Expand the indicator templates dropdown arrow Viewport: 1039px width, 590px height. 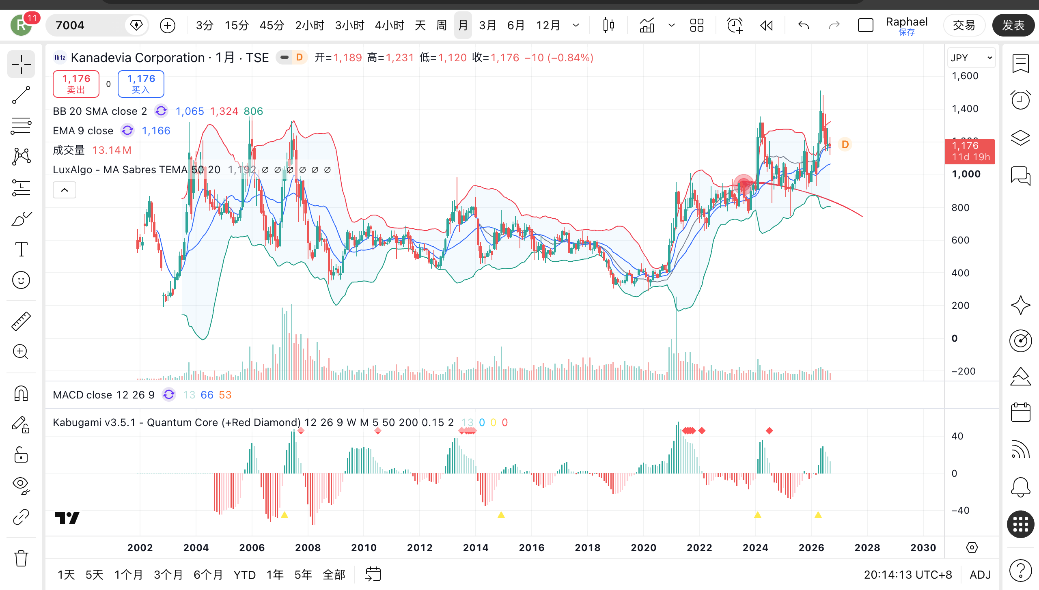pos(672,25)
